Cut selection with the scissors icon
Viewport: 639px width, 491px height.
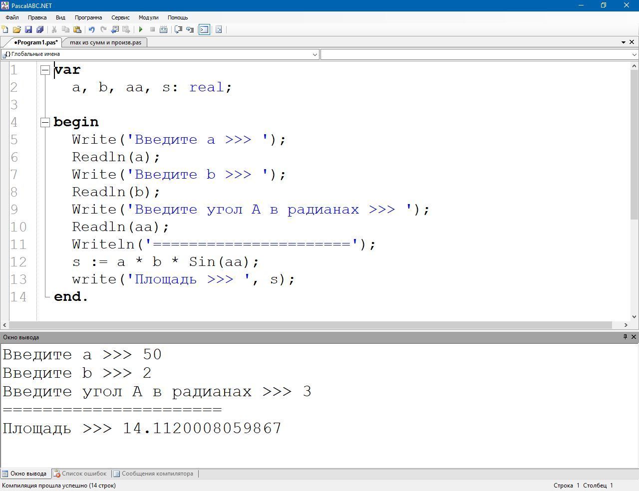tap(54, 29)
